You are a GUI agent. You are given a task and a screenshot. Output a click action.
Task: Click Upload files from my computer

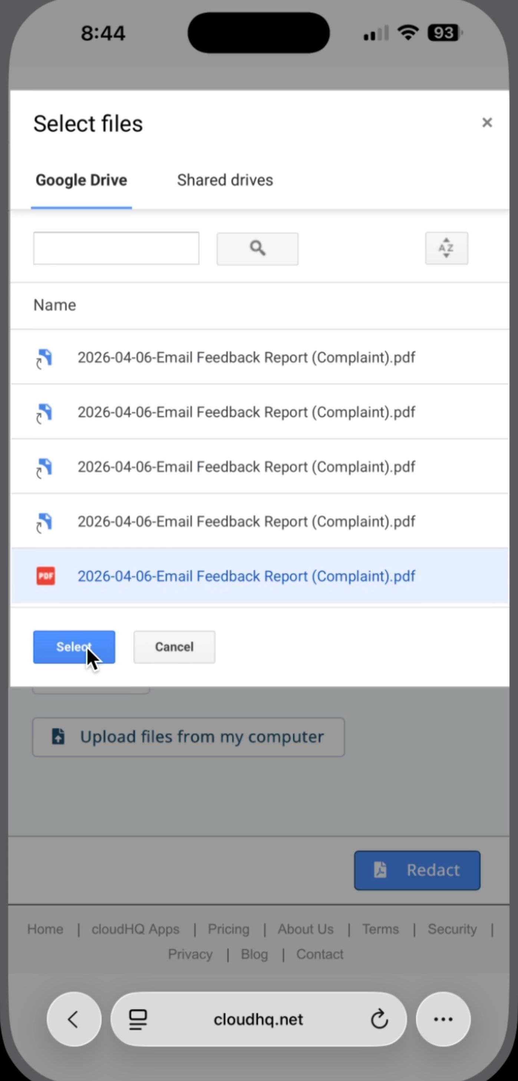pos(188,737)
